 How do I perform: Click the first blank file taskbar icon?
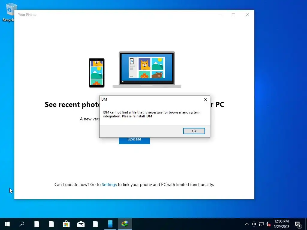click(x=37, y=224)
